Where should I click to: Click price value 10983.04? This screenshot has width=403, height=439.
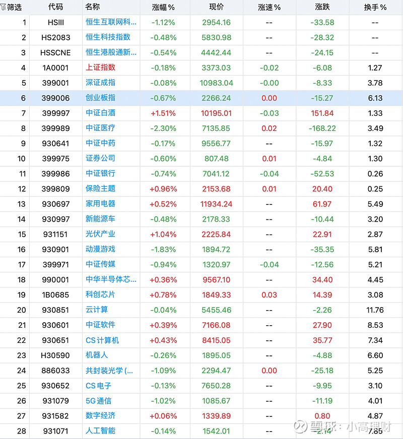click(x=216, y=83)
